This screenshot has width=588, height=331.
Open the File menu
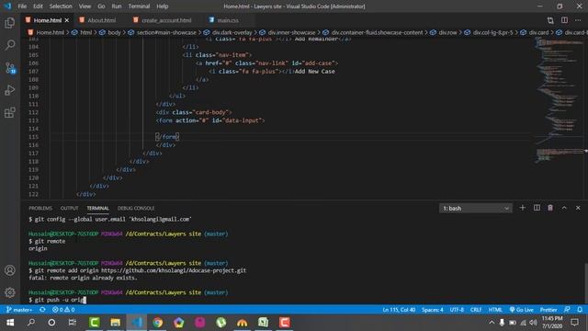[22, 6]
